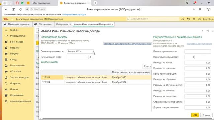Click the Отмена button
This screenshot has height=120, width=214.
click(x=206, y=115)
